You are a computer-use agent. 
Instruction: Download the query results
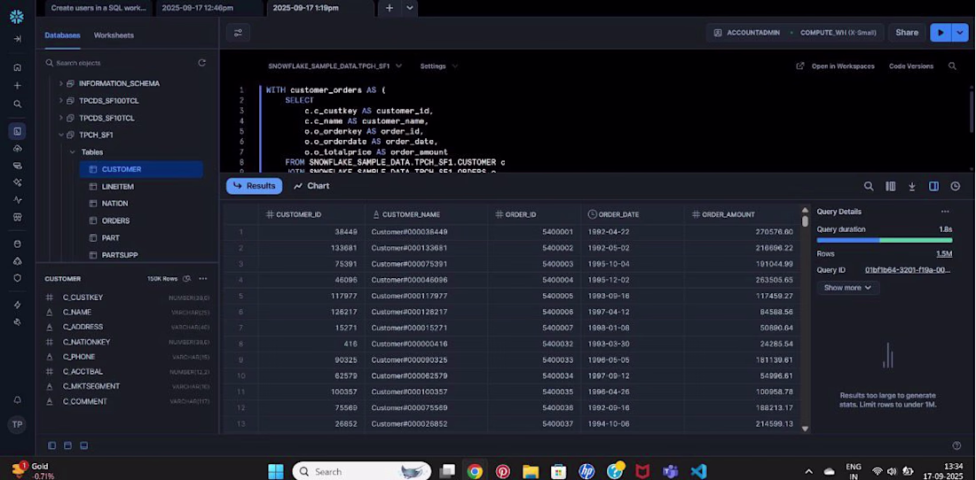(x=912, y=186)
